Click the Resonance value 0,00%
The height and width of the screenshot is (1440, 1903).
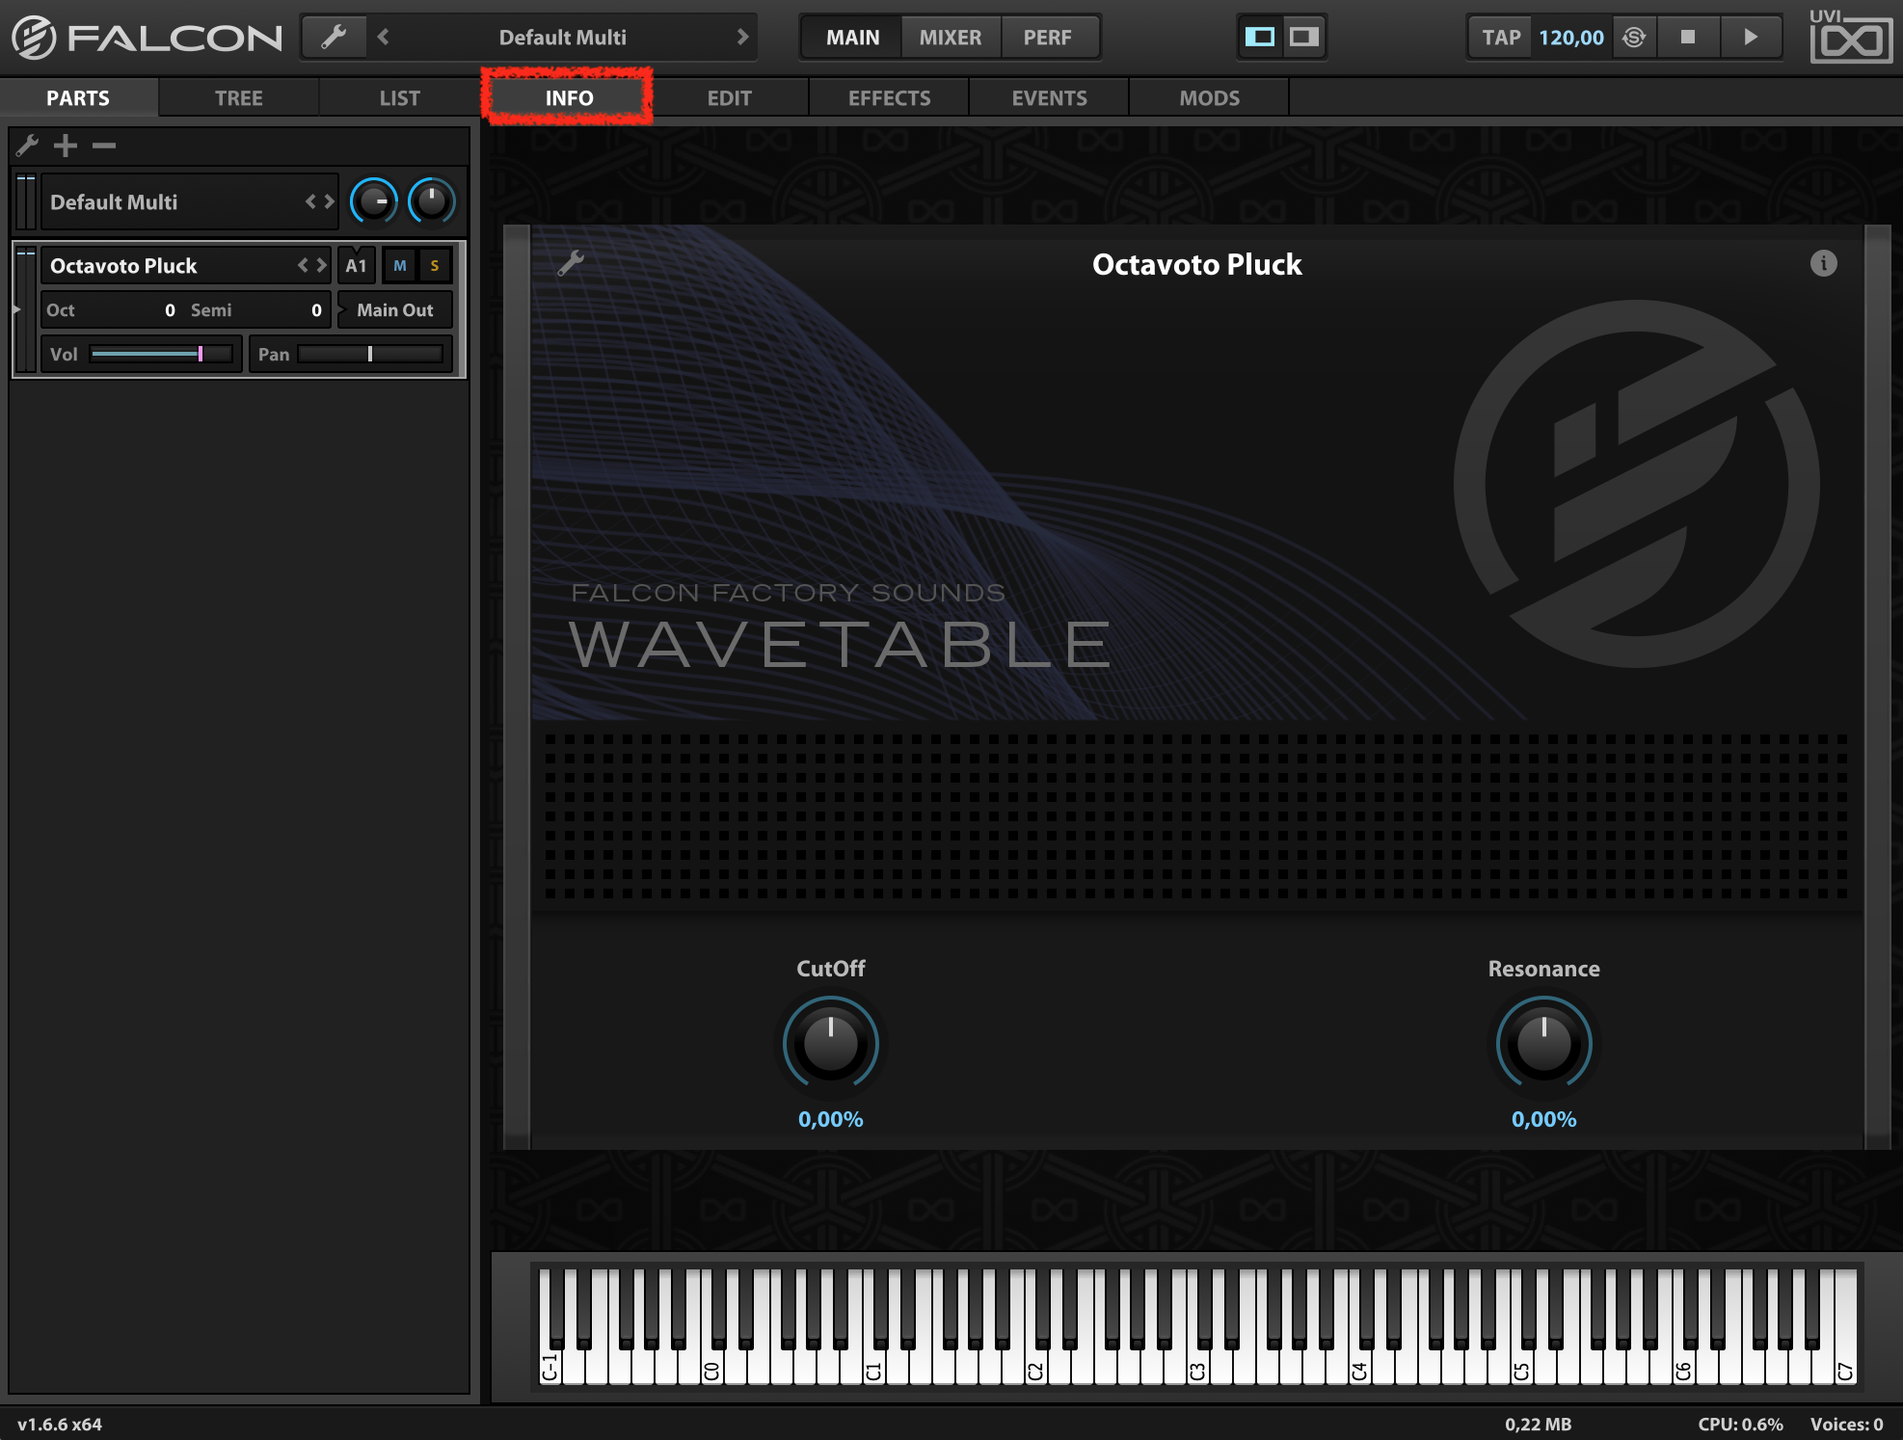pos(1543,1119)
